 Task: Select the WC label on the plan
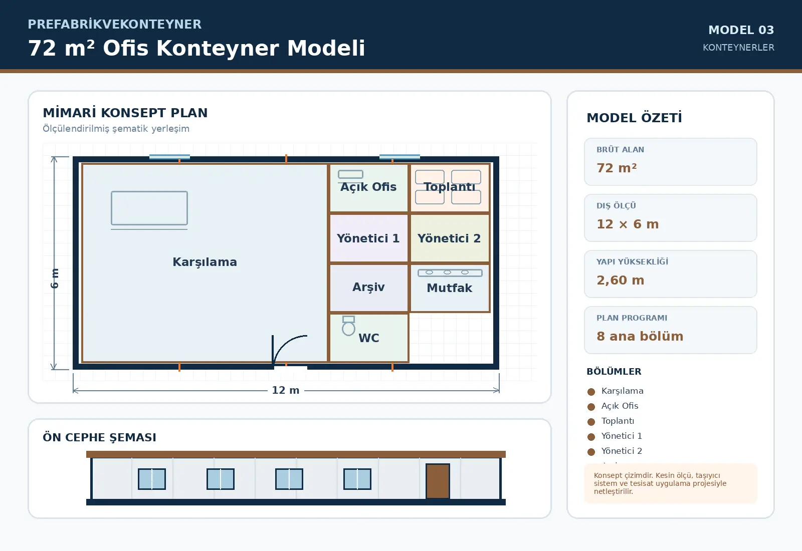coord(369,338)
